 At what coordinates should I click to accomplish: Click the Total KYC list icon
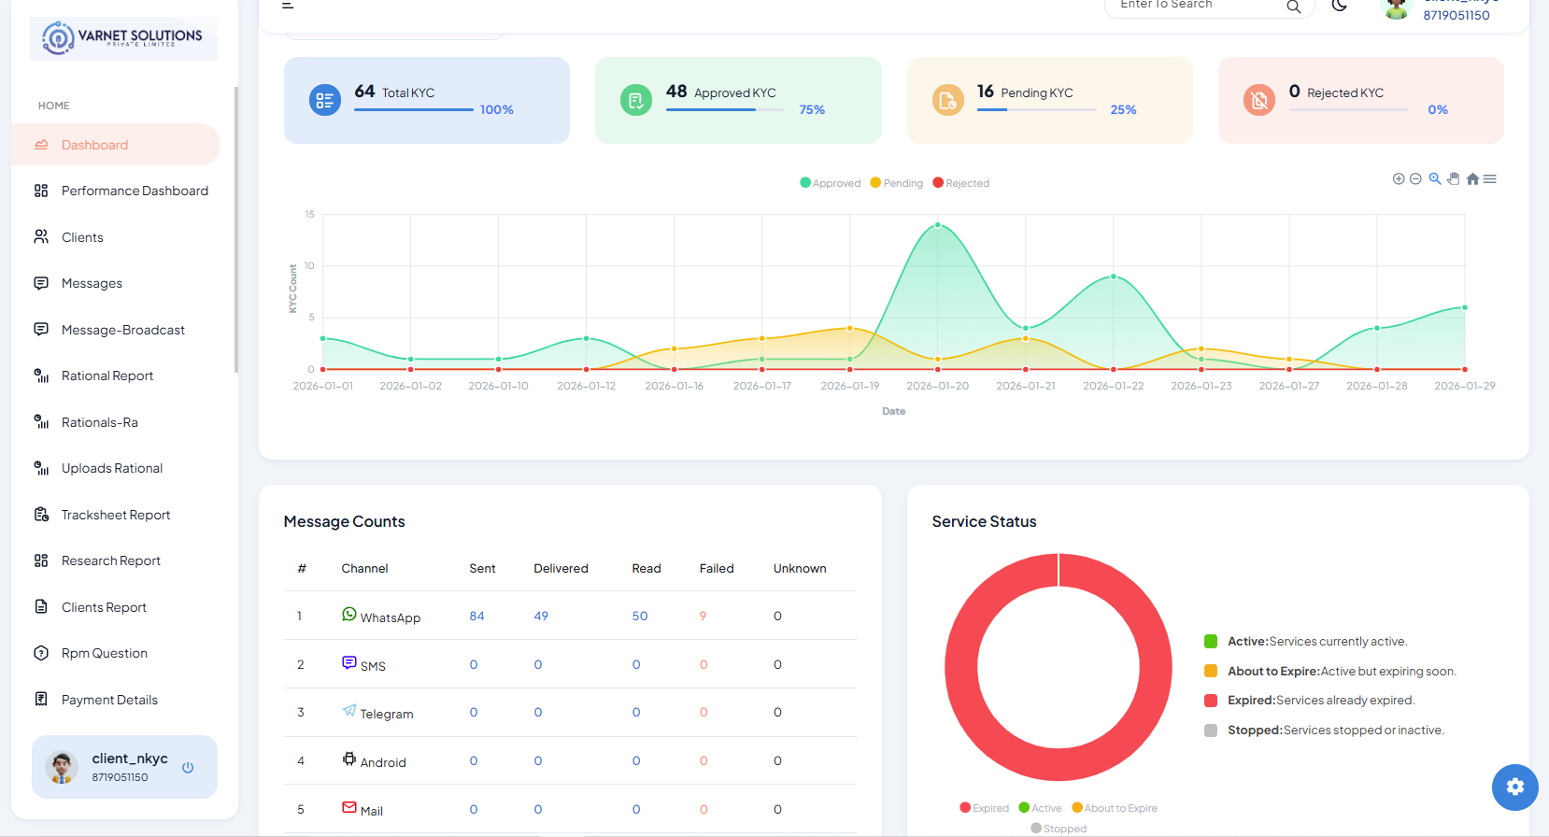tap(325, 100)
